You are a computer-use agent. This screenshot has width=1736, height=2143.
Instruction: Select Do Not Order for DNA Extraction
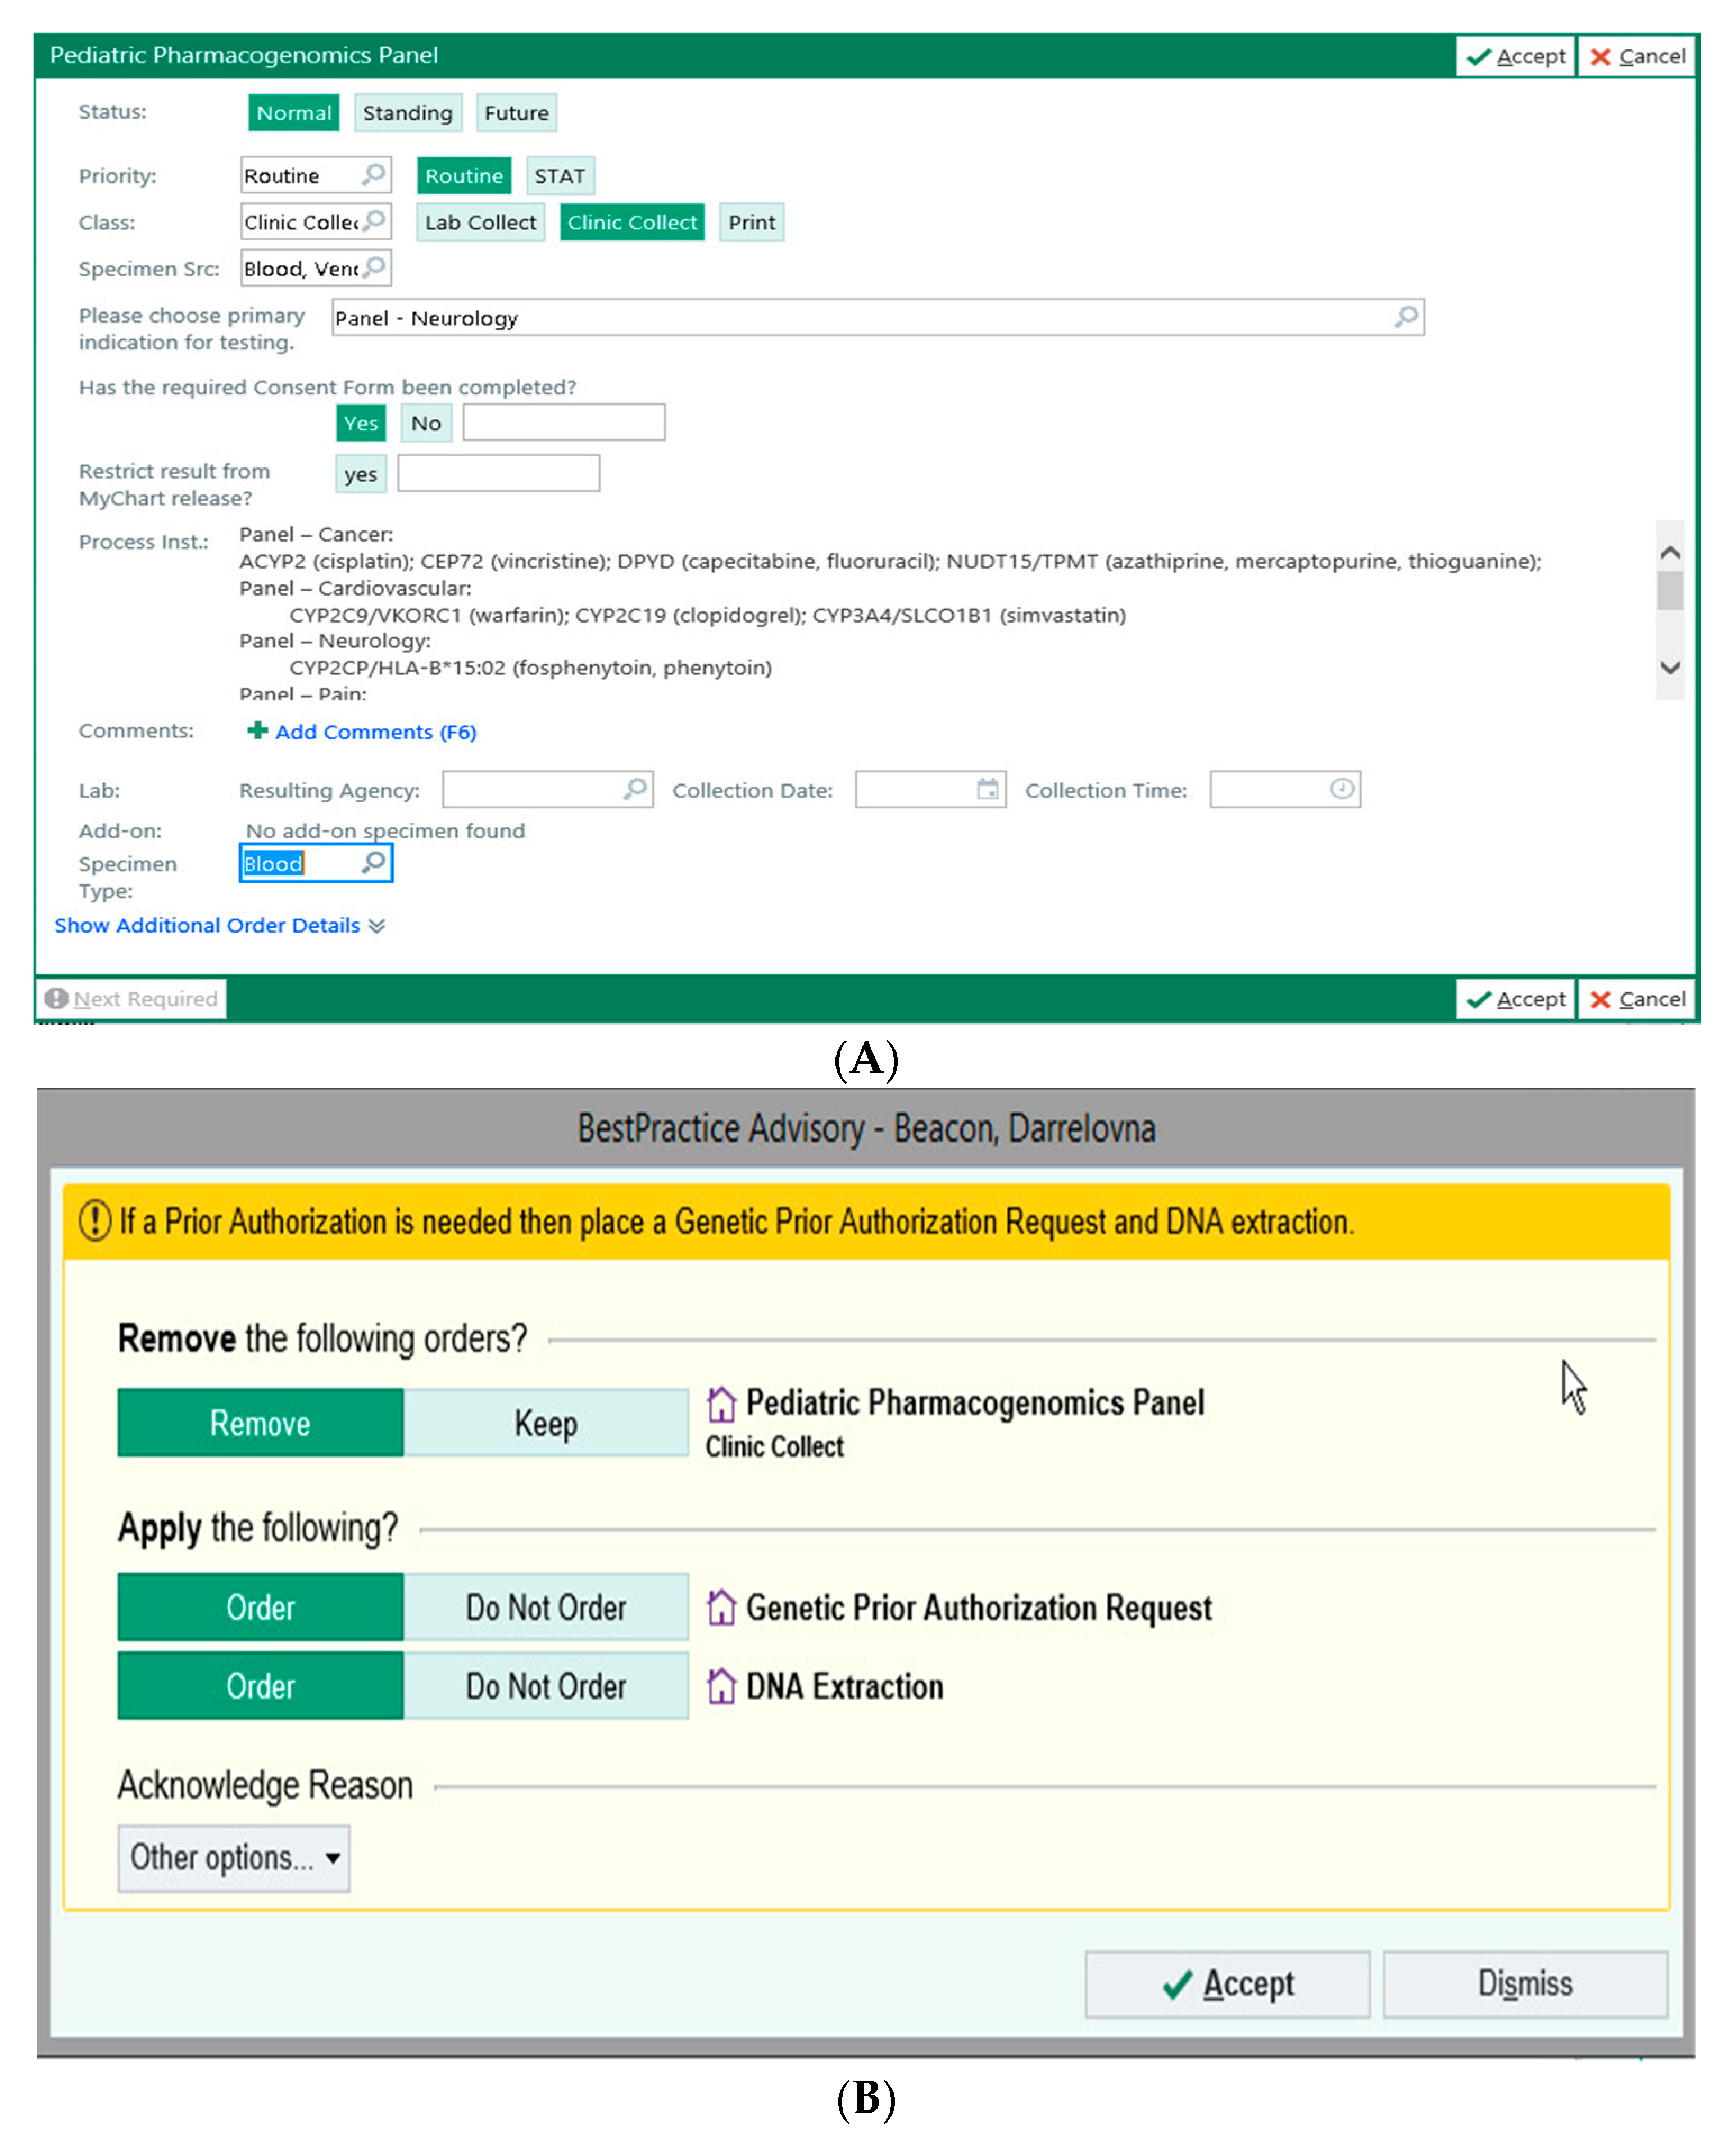(x=545, y=1686)
